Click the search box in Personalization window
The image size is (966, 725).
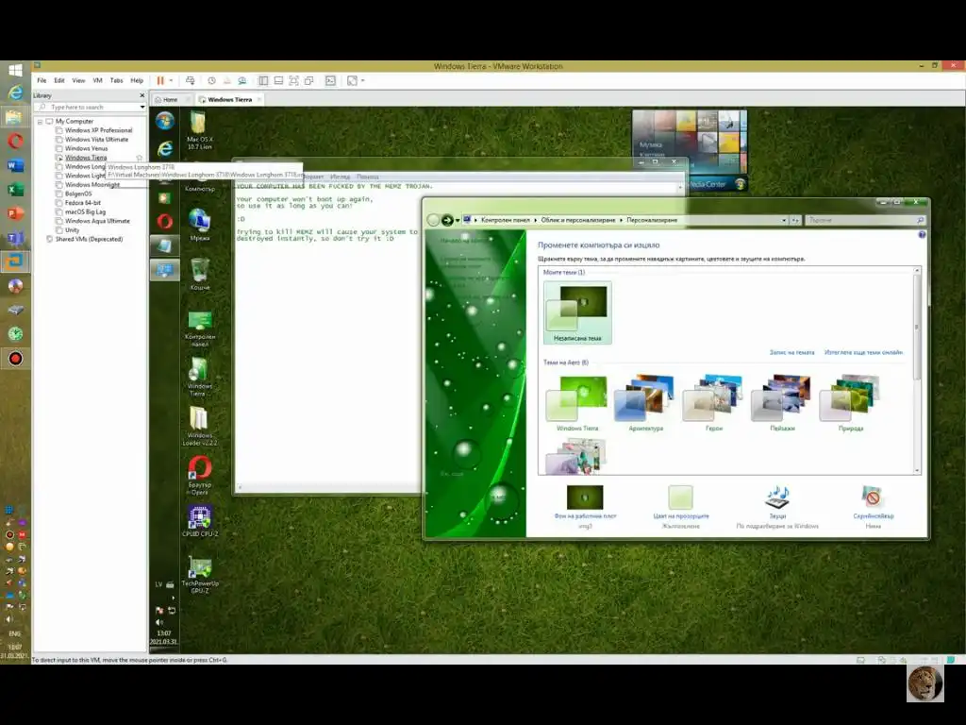point(865,220)
